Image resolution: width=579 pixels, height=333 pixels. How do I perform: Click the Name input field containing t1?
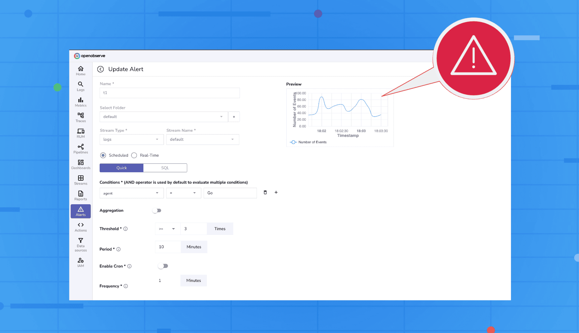169,93
